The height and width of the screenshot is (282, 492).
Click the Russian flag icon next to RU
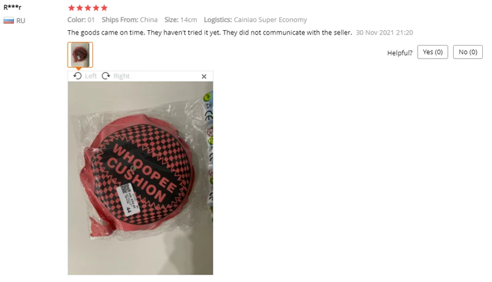click(9, 21)
